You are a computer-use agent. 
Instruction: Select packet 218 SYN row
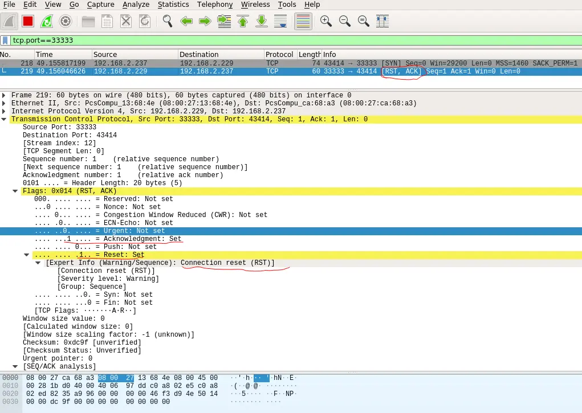[x=291, y=63]
